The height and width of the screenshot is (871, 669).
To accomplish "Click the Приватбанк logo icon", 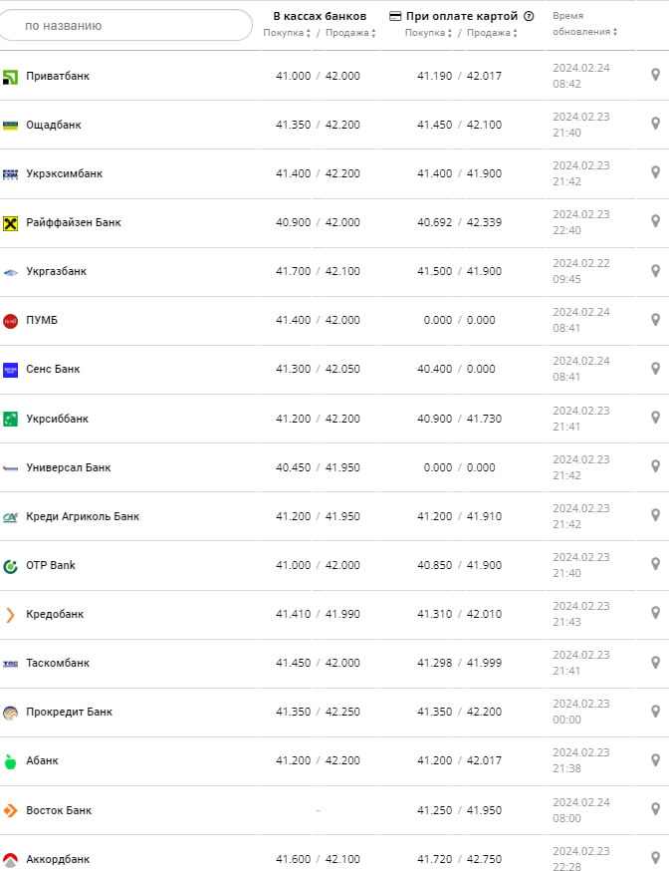I will tap(11, 76).
